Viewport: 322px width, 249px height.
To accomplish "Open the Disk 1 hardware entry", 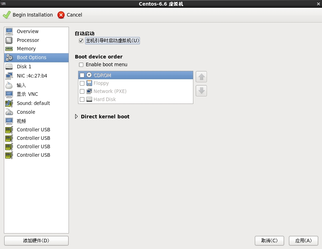I will tap(24, 67).
